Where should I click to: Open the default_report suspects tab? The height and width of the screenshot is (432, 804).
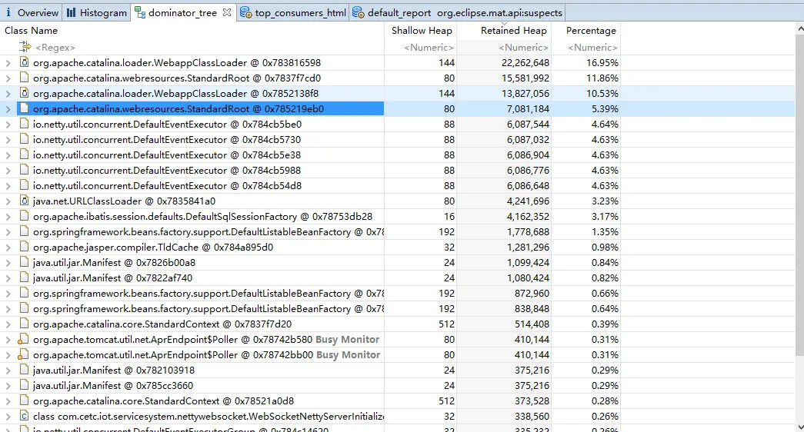[458, 12]
